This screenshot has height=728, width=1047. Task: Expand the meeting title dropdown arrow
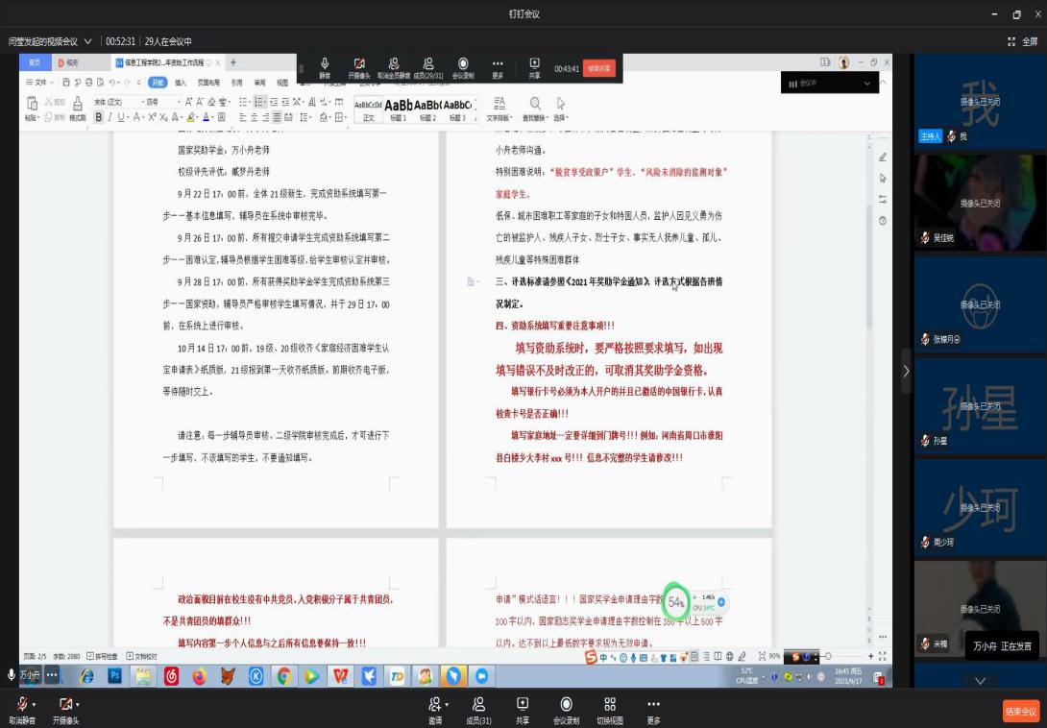coord(88,41)
